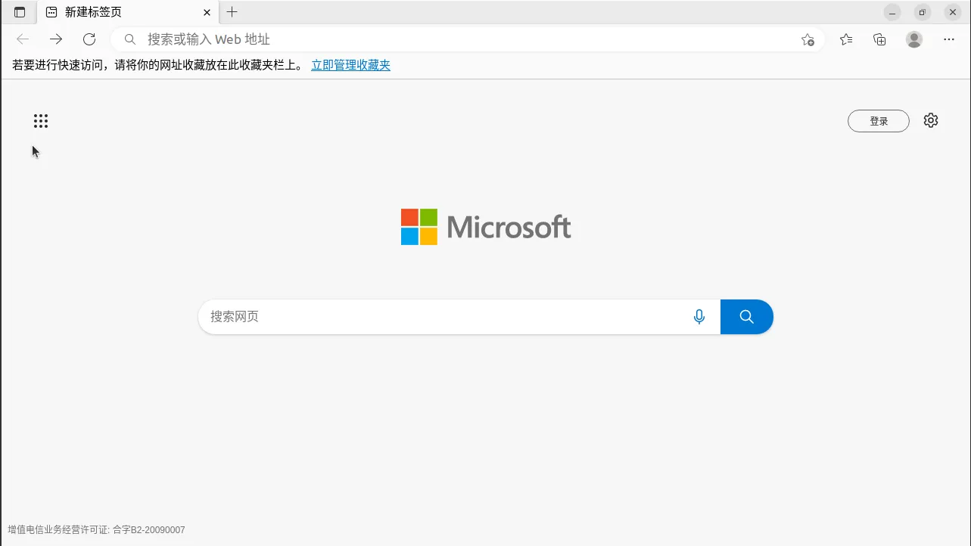Start voice search with microphone

pyautogui.click(x=699, y=317)
